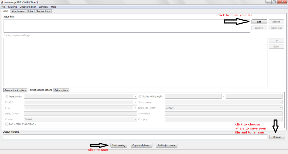The width and height of the screenshot is (288, 154).
Task: Click the down button for tracks
Action: tap(276, 47)
